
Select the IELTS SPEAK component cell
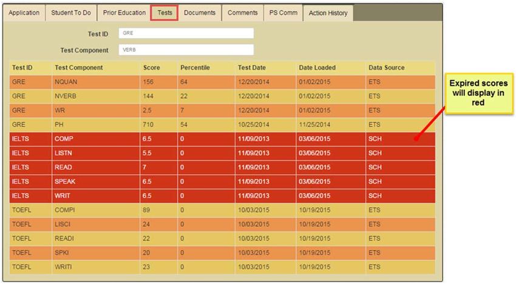(96, 181)
